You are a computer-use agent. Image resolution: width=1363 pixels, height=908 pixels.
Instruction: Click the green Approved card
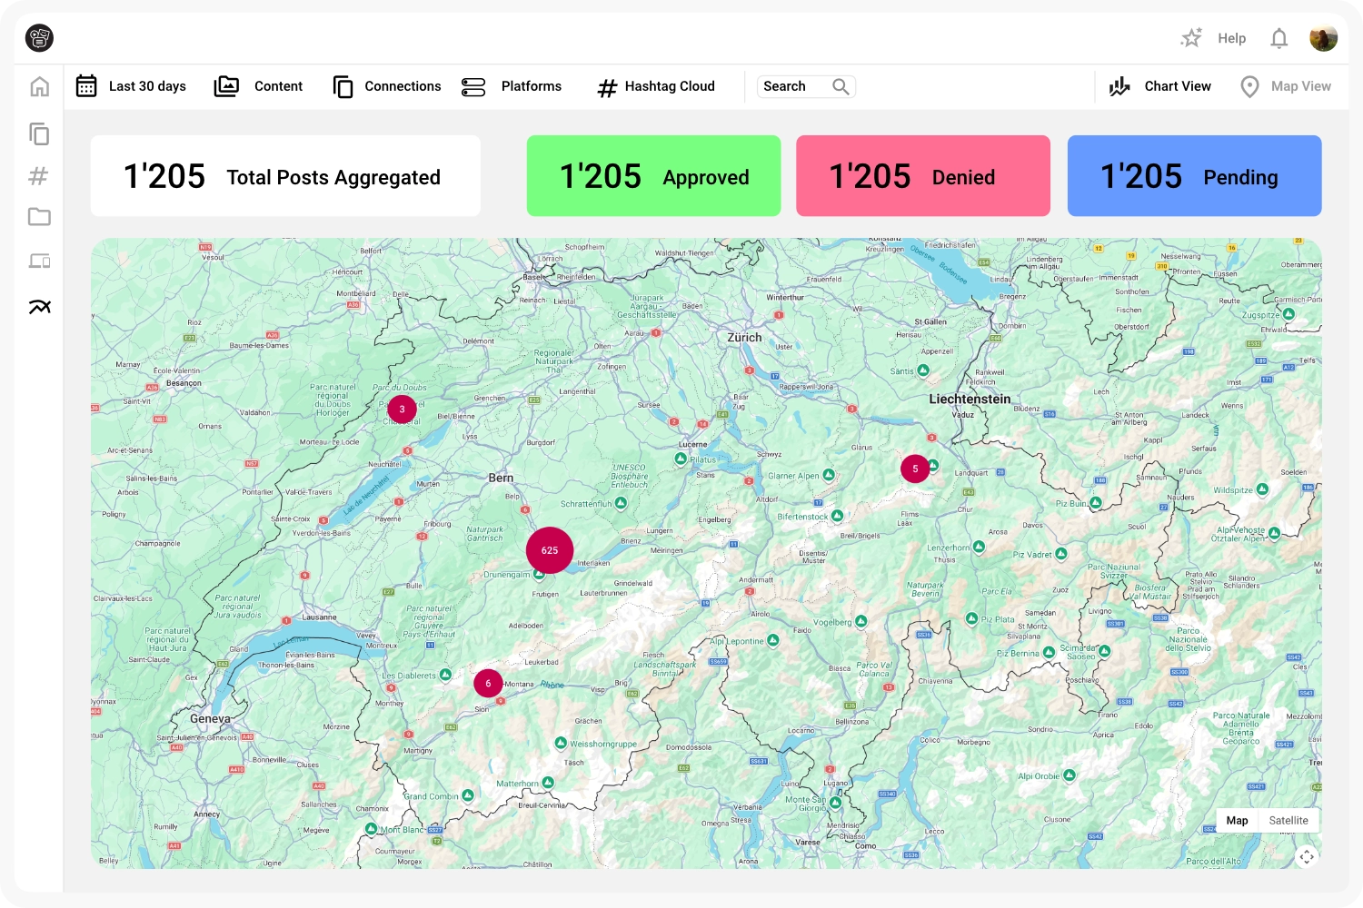[653, 176]
